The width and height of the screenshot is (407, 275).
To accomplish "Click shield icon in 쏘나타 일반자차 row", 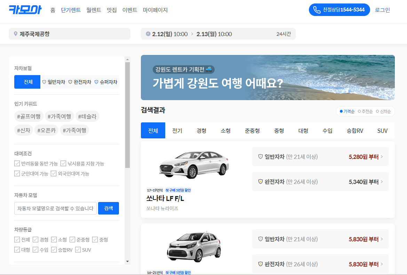I will (x=260, y=156).
